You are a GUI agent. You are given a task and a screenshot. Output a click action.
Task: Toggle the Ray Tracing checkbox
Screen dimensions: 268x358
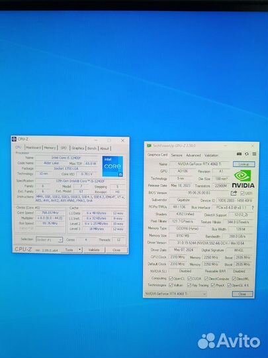pos(189,285)
